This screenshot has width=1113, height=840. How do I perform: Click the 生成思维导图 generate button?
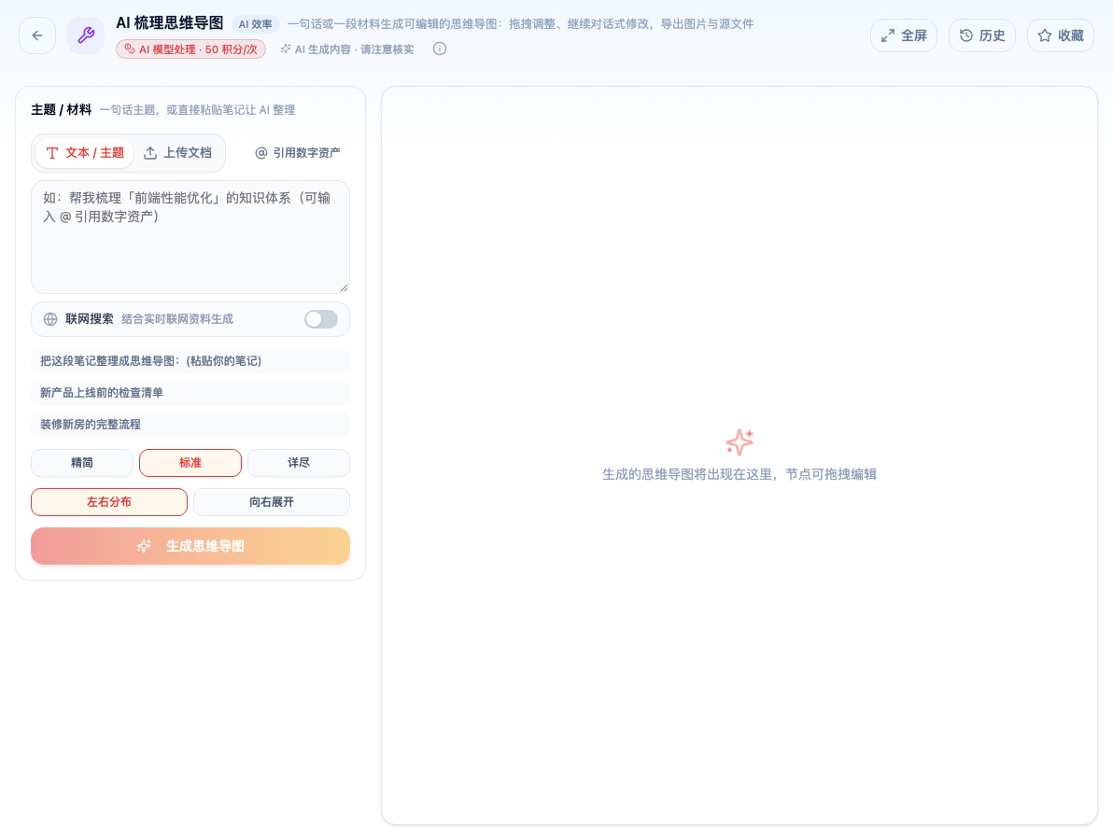pos(190,546)
